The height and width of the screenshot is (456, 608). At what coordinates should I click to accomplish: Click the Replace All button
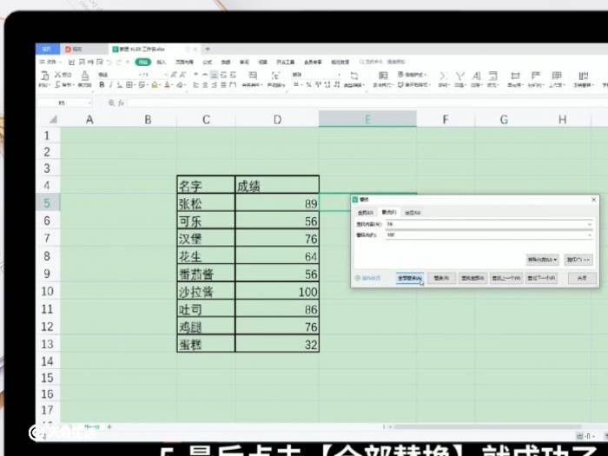[x=409, y=278]
